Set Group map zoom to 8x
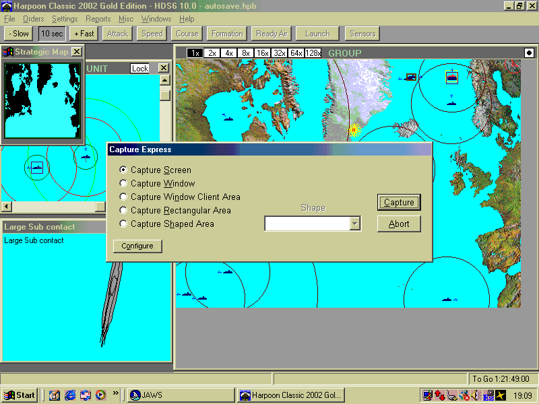Image resolution: width=539 pixels, height=404 pixels. pyautogui.click(x=245, y=53)
